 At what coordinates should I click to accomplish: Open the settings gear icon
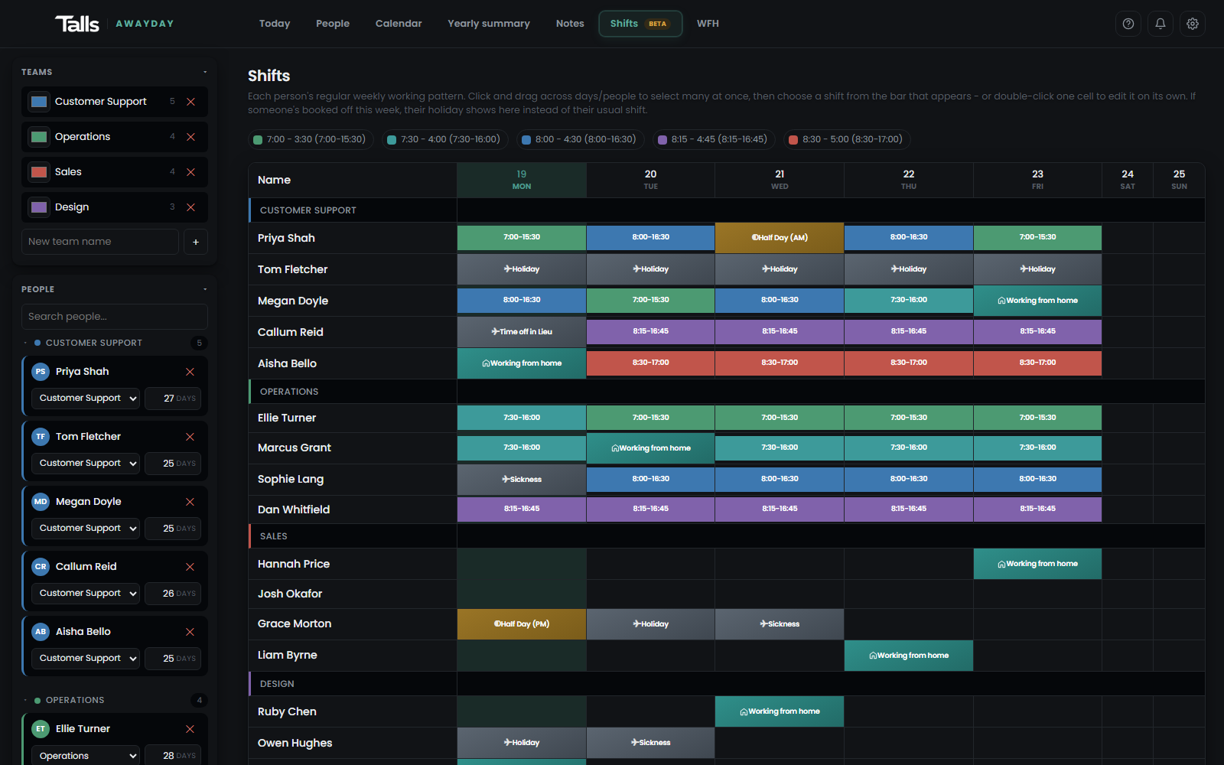[1192, 24]
